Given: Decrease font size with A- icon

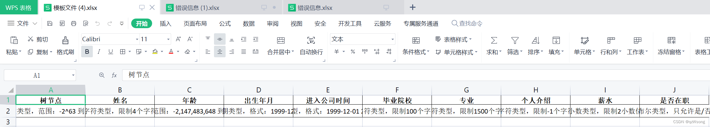Looking at the screenshot, I should point(190,39).
